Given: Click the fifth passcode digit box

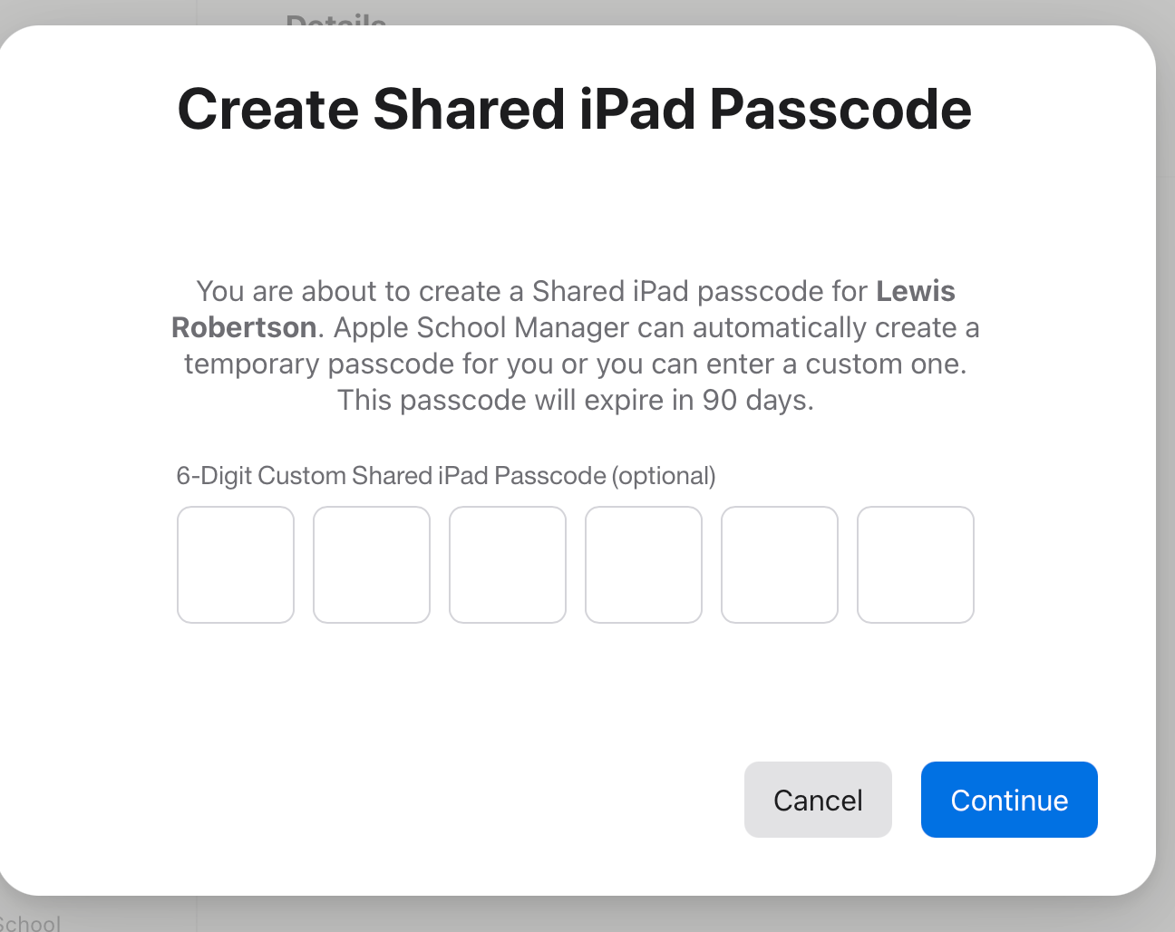Looking at the screenshot, I should click(x=779, y=564).
